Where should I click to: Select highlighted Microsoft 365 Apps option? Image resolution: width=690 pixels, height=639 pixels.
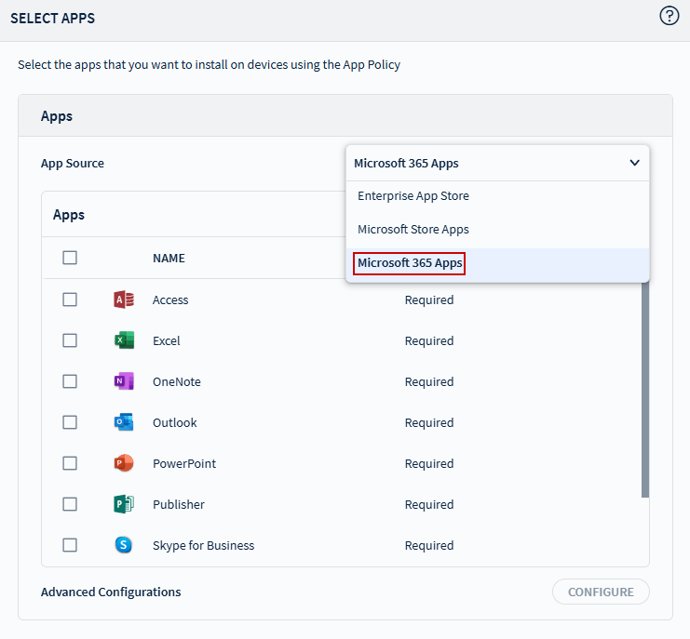[x=410, y=263]
